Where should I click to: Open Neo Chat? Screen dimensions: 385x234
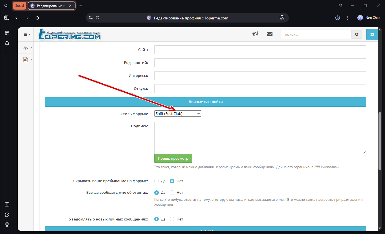pos(369,18)
